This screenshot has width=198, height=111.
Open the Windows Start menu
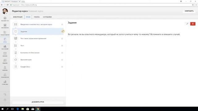pyautogui.click(x=2, y=109)
